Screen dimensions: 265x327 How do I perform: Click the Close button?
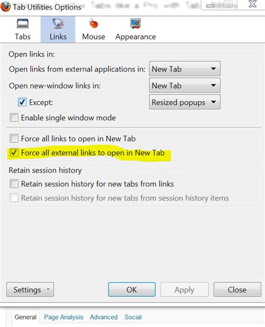click(x=237, y=290)
